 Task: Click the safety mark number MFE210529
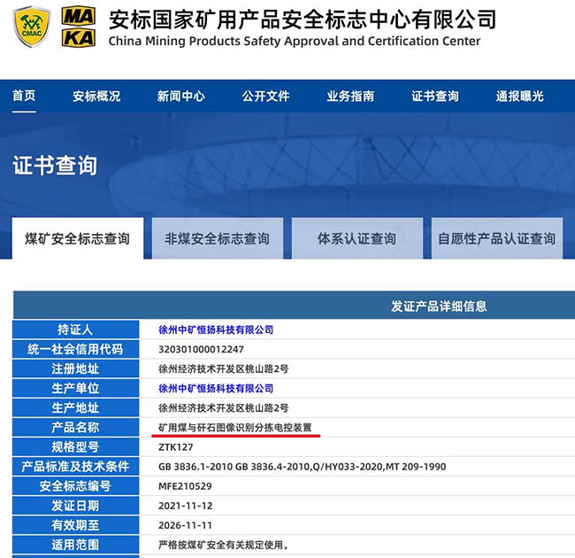coord(185,485)
